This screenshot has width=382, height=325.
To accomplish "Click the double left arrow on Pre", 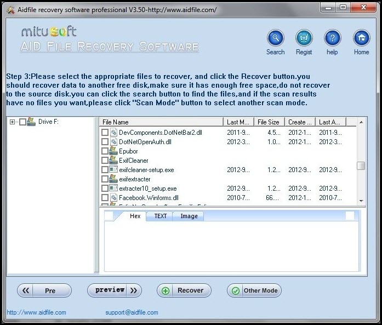I will point(26,290).
